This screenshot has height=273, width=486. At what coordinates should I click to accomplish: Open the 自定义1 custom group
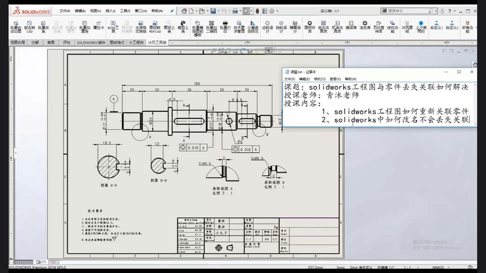(x=437, y=26)
